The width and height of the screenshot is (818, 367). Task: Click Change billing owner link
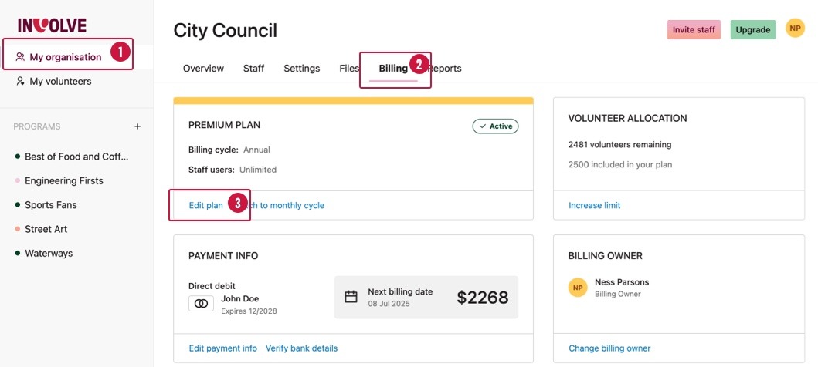[609, 348]
